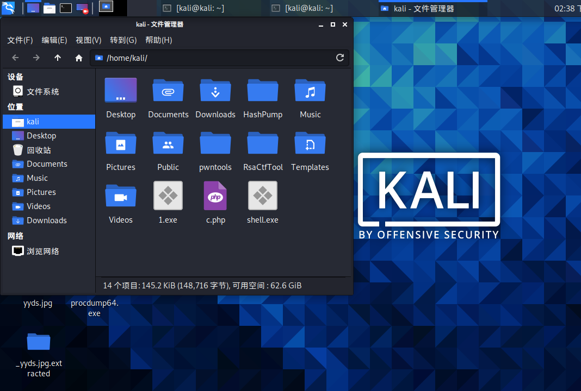Click the home folder toolbar icon
Screen dimensions: 581x391
point(79,58)
